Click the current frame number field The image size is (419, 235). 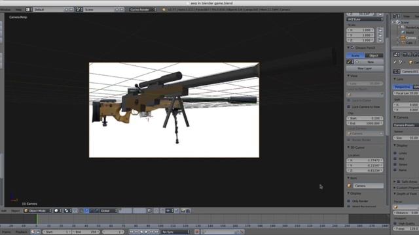(113, 232)
